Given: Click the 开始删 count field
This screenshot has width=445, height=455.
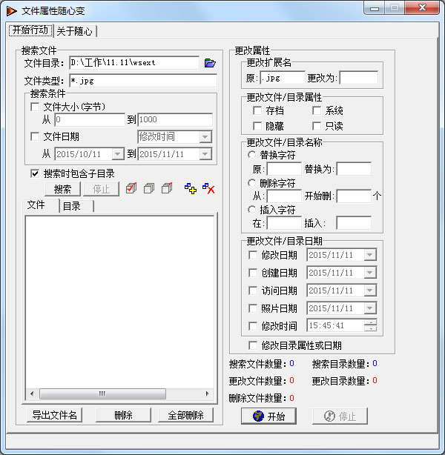Looking at the screenshot, I should tap(354, 196).
